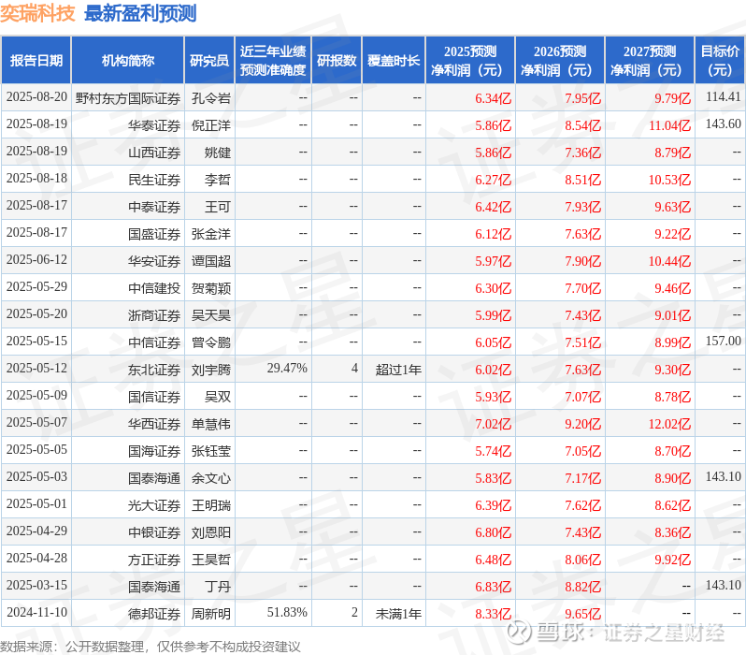Viewport: 746px width, 655px height.
Task: Click the 2027预测净利润 column header
Action: [x=650, y=61]
